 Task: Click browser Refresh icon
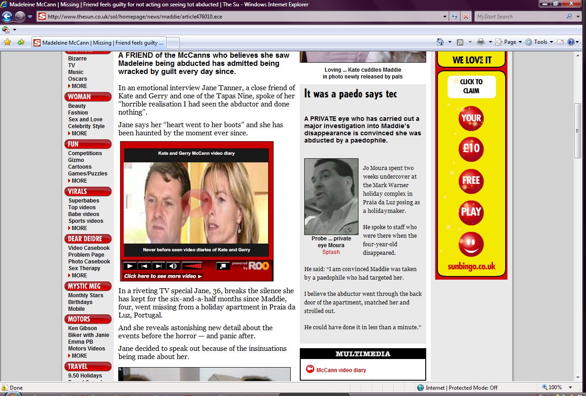(x=455, y=17)
